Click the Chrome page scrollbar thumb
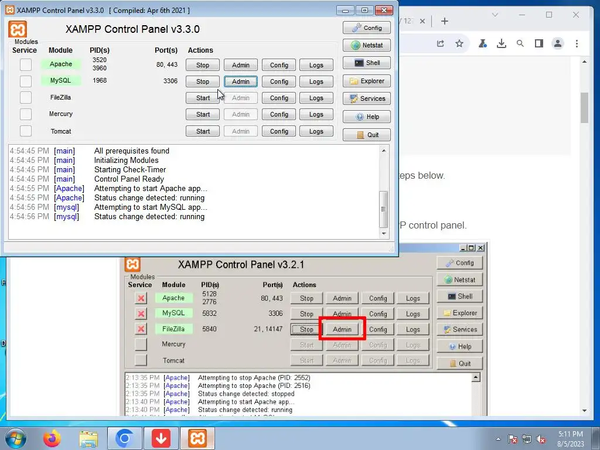The height and width of the screenshot is (450, 600). (x=584, y=108)
